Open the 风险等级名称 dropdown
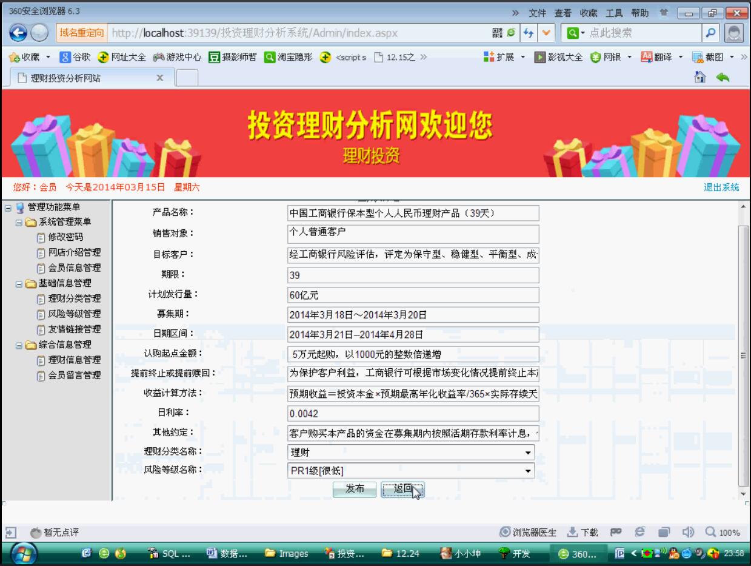Image resolution: width=751 pixels, height=566 pixels. 412,470
